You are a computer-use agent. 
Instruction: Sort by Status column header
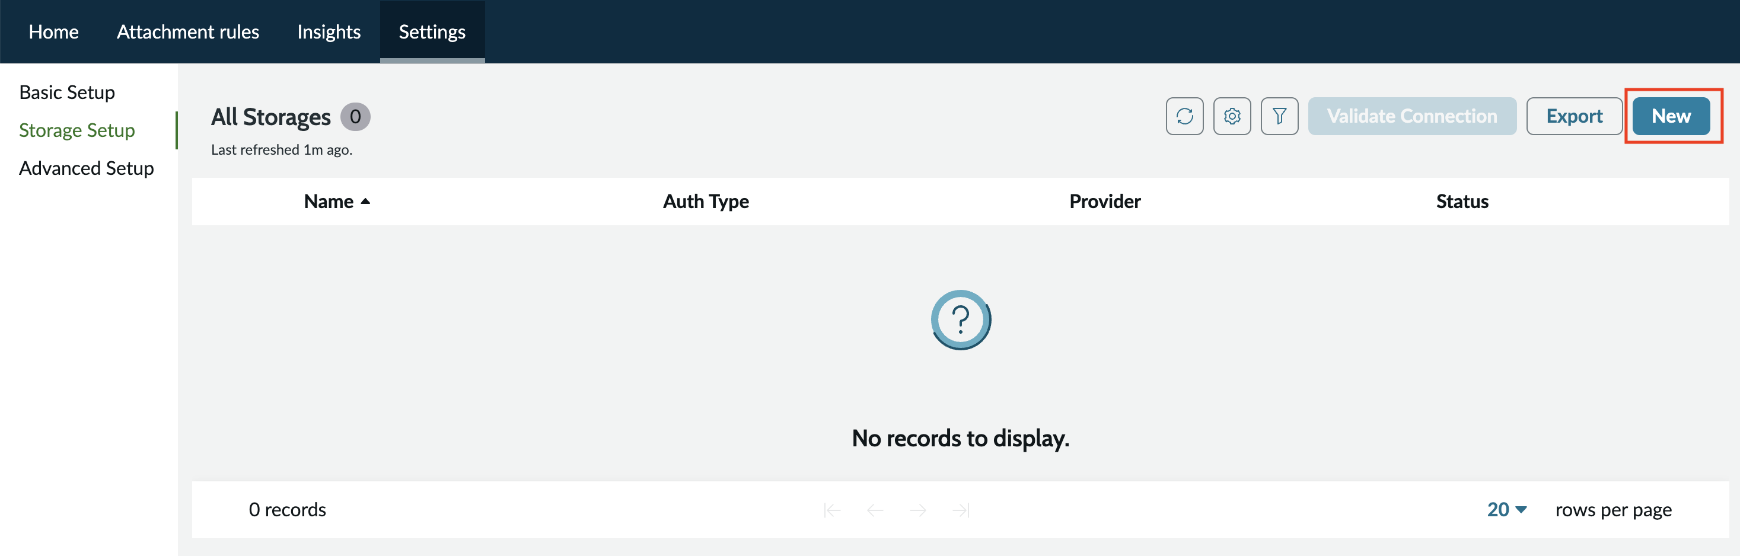click(1462, 201)
